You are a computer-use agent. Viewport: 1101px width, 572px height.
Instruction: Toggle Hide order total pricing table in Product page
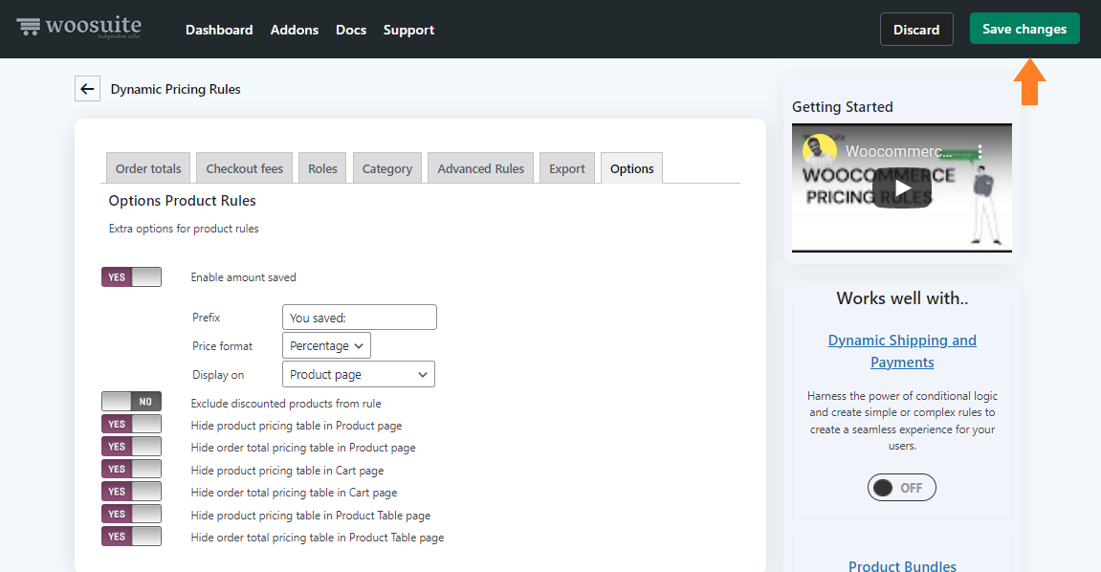131,447
